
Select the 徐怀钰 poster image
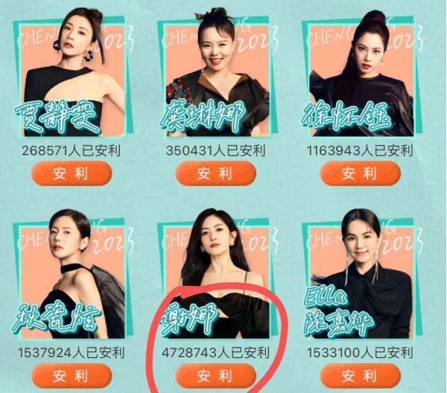click(359, 73)
